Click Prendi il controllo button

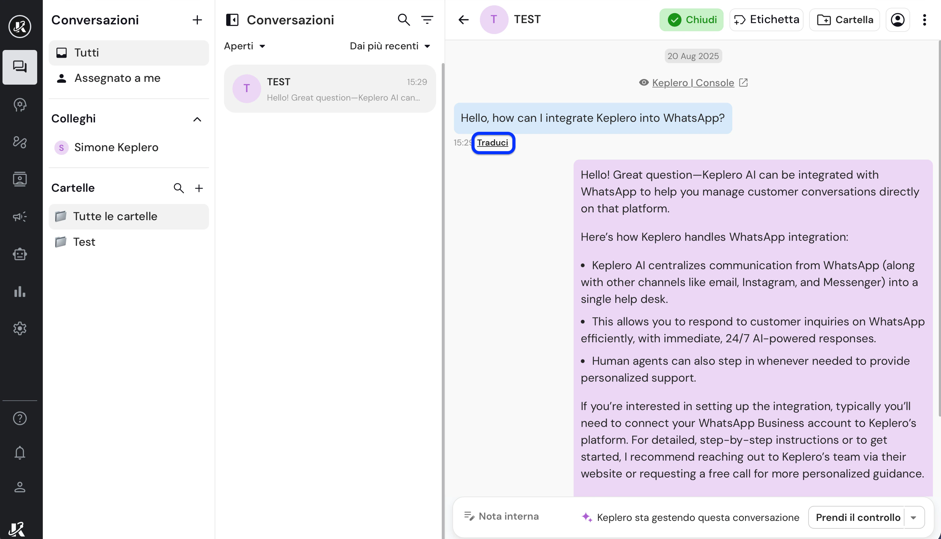[858, 517]
